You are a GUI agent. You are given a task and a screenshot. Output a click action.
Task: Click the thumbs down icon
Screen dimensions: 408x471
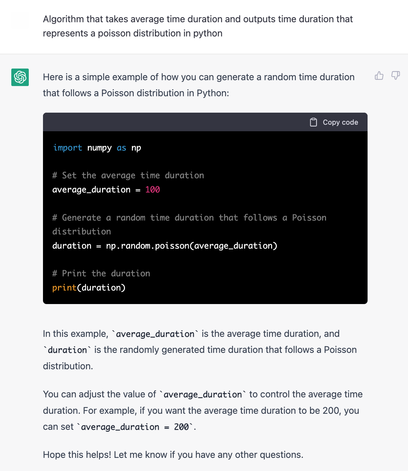tap(395, 75)
